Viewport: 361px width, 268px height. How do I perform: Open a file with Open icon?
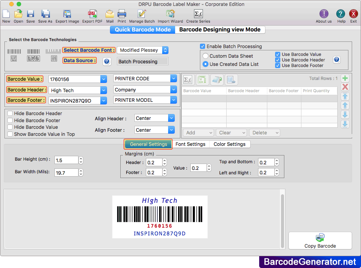point(19,14)
